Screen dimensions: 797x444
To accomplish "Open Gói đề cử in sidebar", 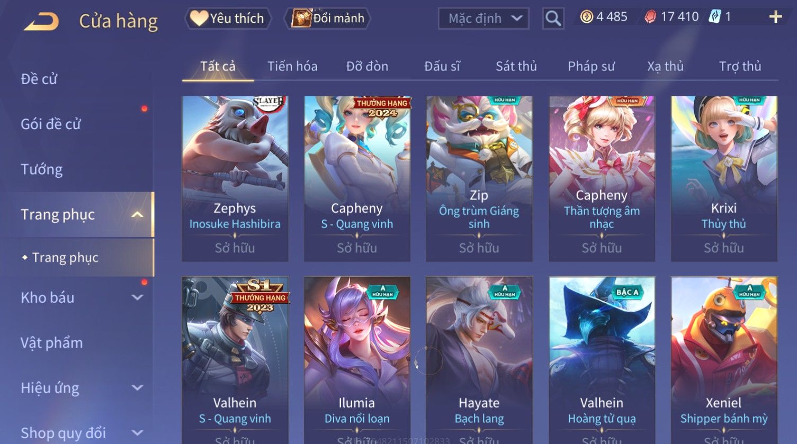I will 51,124.
